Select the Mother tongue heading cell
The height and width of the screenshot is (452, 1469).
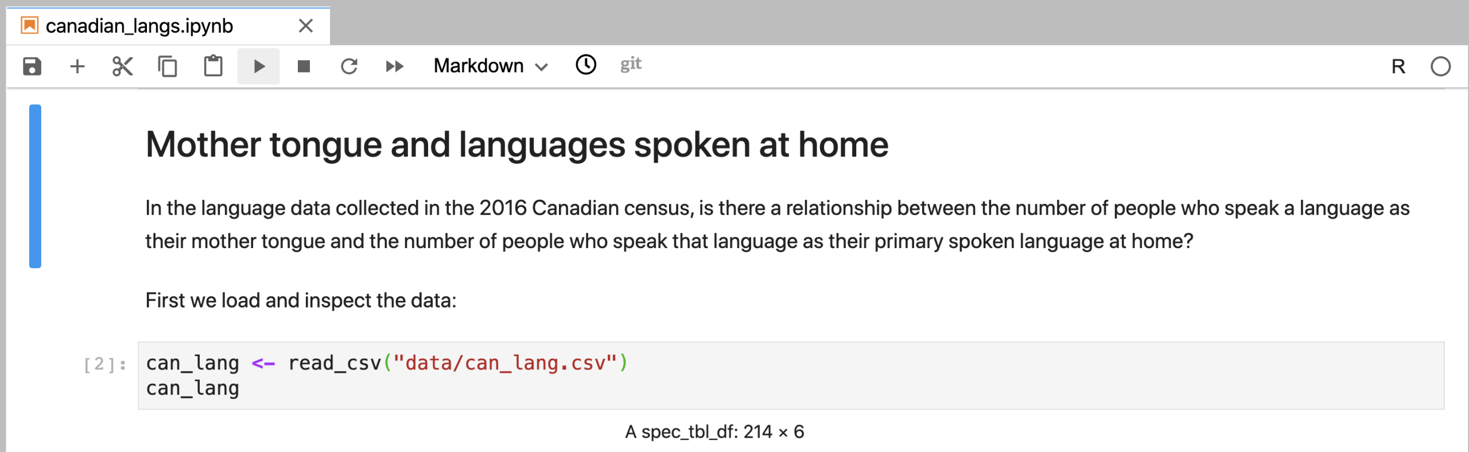click(x=516, y=144)
